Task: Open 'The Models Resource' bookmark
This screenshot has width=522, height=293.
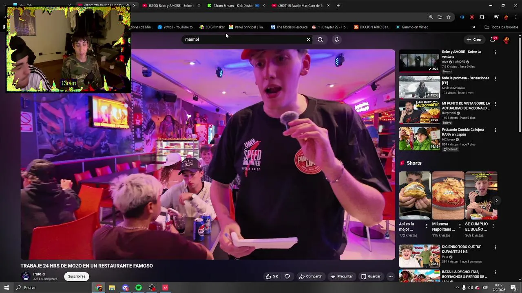Action: pyautogui.click(x=289, y=27)
